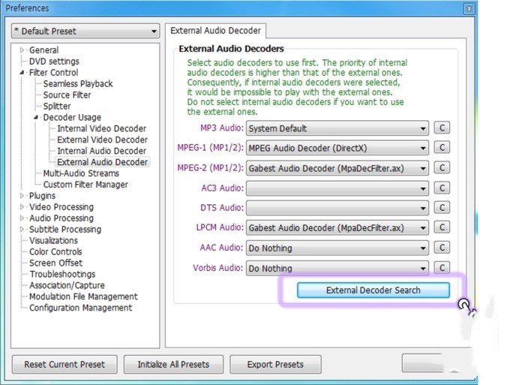Open the LPCM Audio decoder dropdown

[x=337, y=228]
